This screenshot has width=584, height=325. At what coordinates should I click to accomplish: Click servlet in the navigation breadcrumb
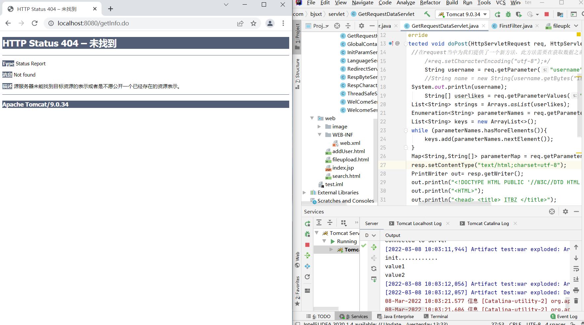pyautogui.click(x=336, y=14)
